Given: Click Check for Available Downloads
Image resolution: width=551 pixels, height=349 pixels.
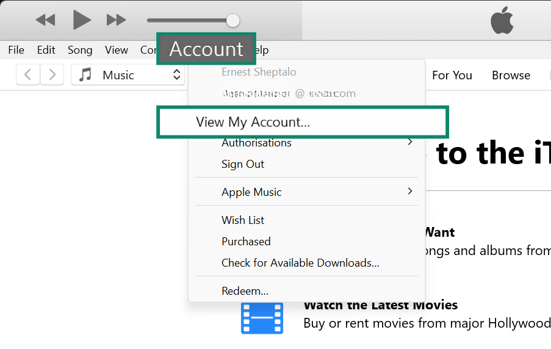Looking at the screenshot, I should [x=300, y=263].
